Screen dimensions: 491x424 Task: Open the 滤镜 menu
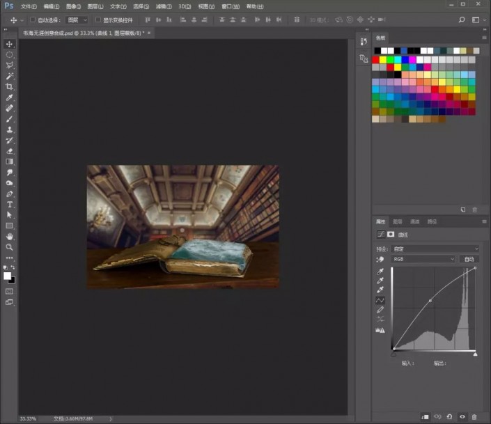(164, 6)
